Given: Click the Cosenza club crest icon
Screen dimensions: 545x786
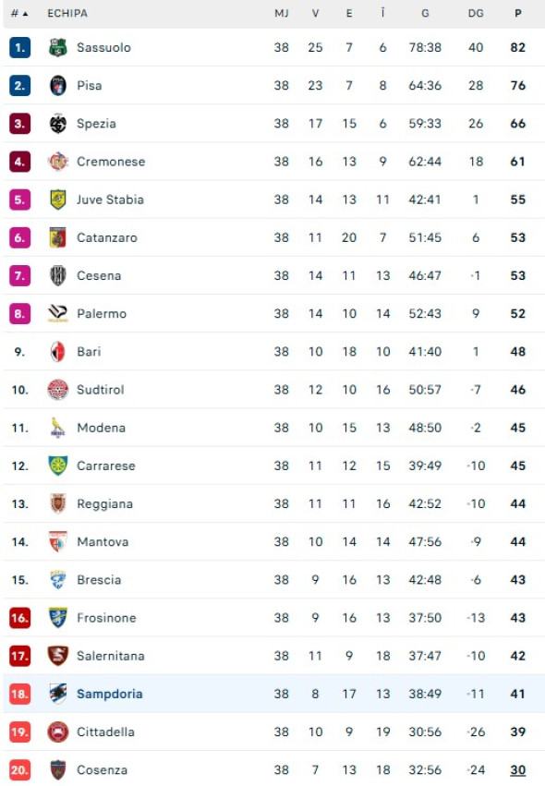Looking at the screenshot, I should tap(57, 770).
